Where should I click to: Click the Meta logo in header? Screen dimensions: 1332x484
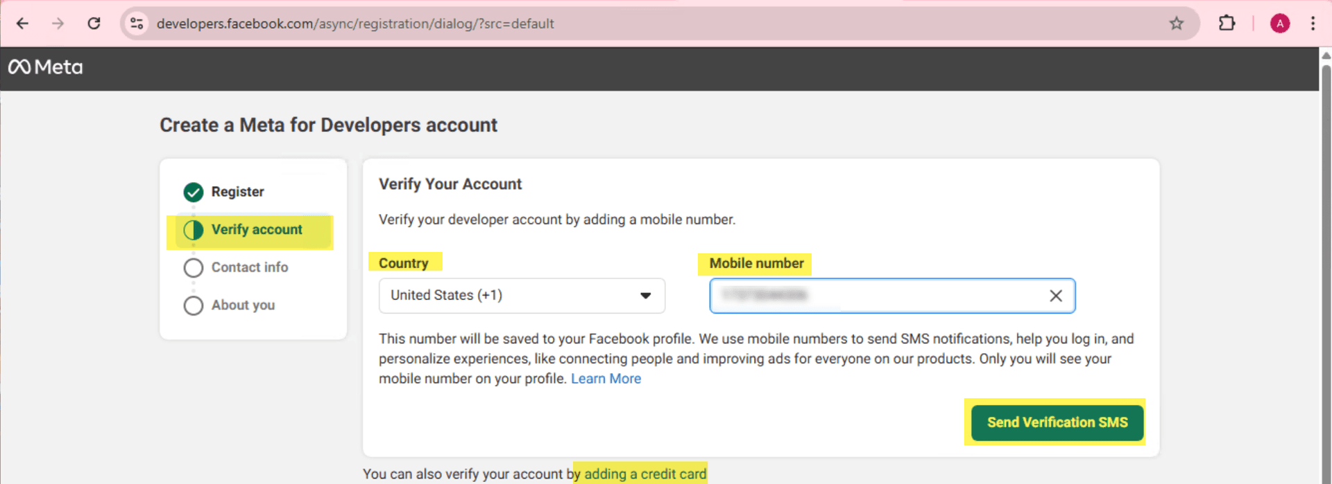point(45,67)
